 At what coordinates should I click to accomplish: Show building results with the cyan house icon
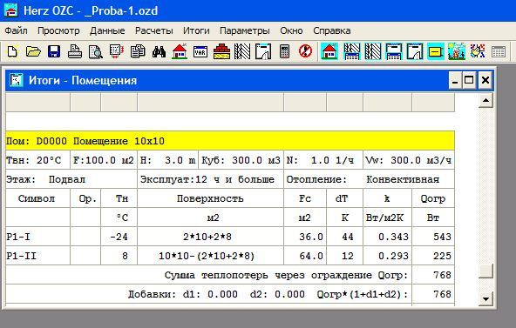tap(329, 51)
